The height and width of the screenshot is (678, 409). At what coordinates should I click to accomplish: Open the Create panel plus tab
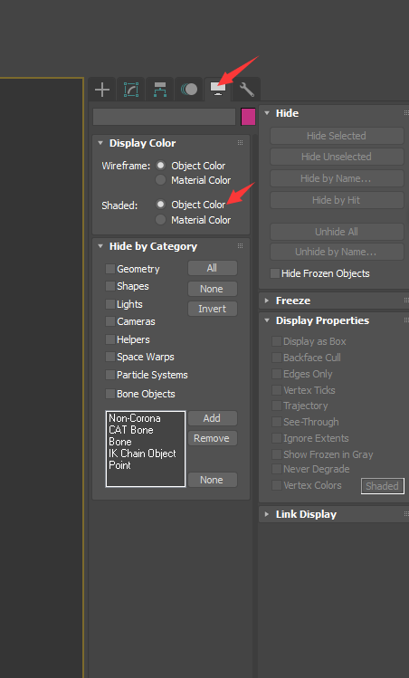[x=102, y=90]
